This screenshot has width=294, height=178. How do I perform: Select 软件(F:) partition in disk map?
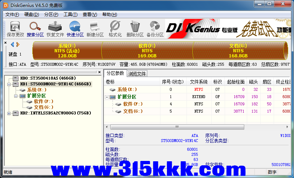[x=147, y=50]
